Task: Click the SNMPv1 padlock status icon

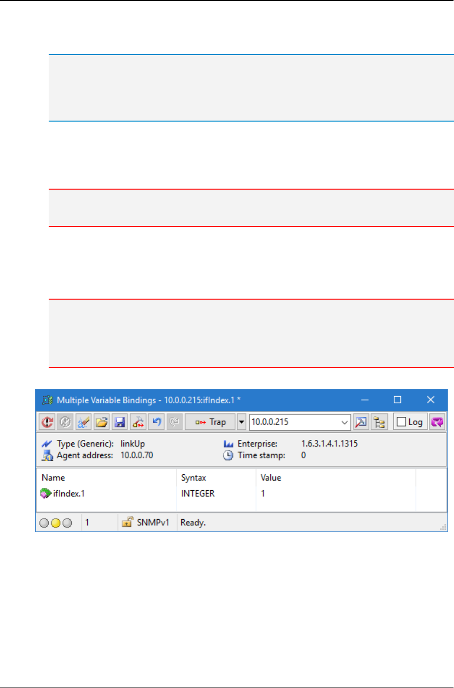Action: (x=127, y=522)
